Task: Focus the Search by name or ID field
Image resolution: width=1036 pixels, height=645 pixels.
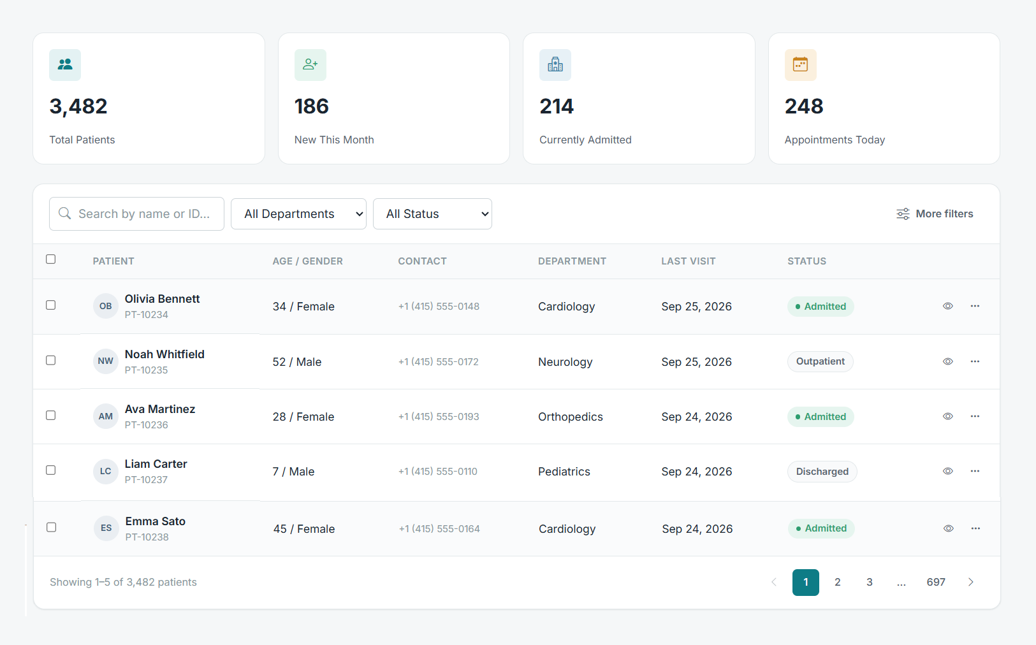Action: click(x=136, y=214)
